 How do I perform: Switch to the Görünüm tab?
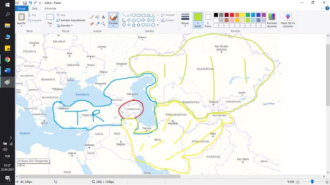pyautogui.click(x=50, y=8)
